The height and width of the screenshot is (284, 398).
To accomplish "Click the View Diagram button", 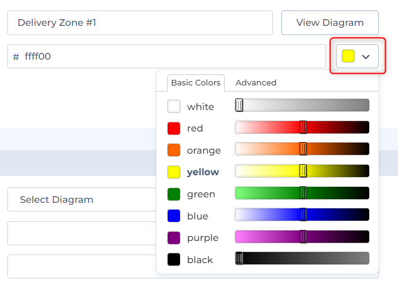I will coord(330,23).
